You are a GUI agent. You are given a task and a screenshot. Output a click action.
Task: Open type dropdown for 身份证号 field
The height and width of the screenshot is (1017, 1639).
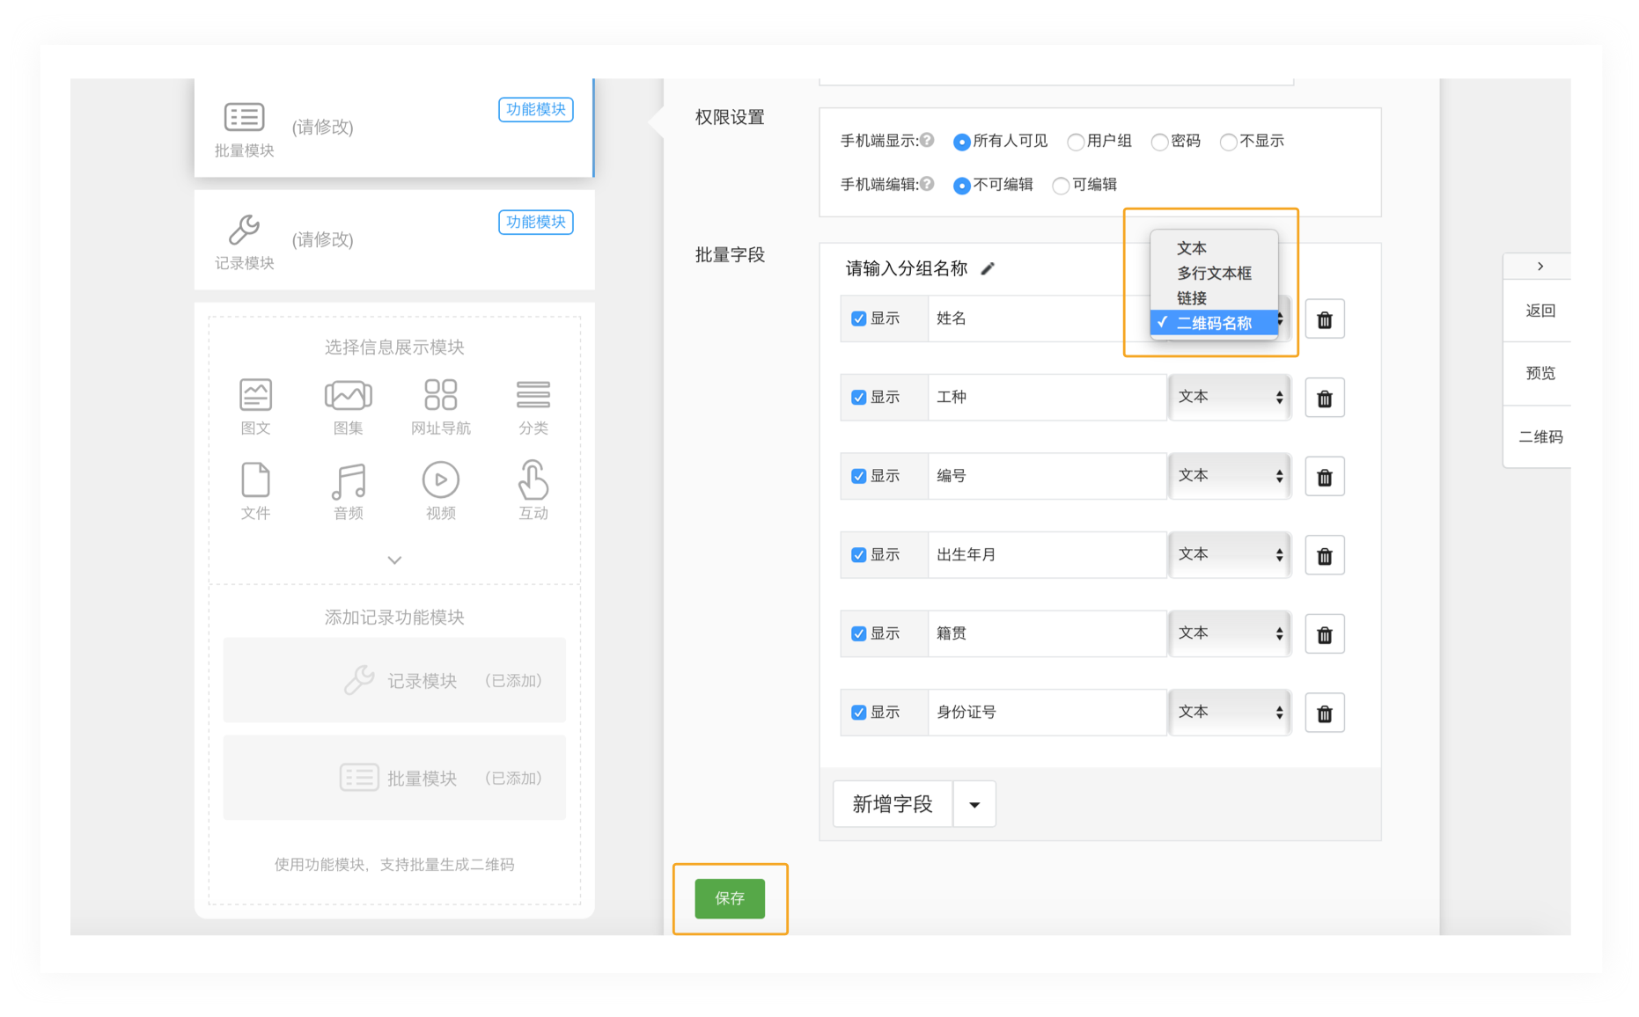tap(1230, 713)
